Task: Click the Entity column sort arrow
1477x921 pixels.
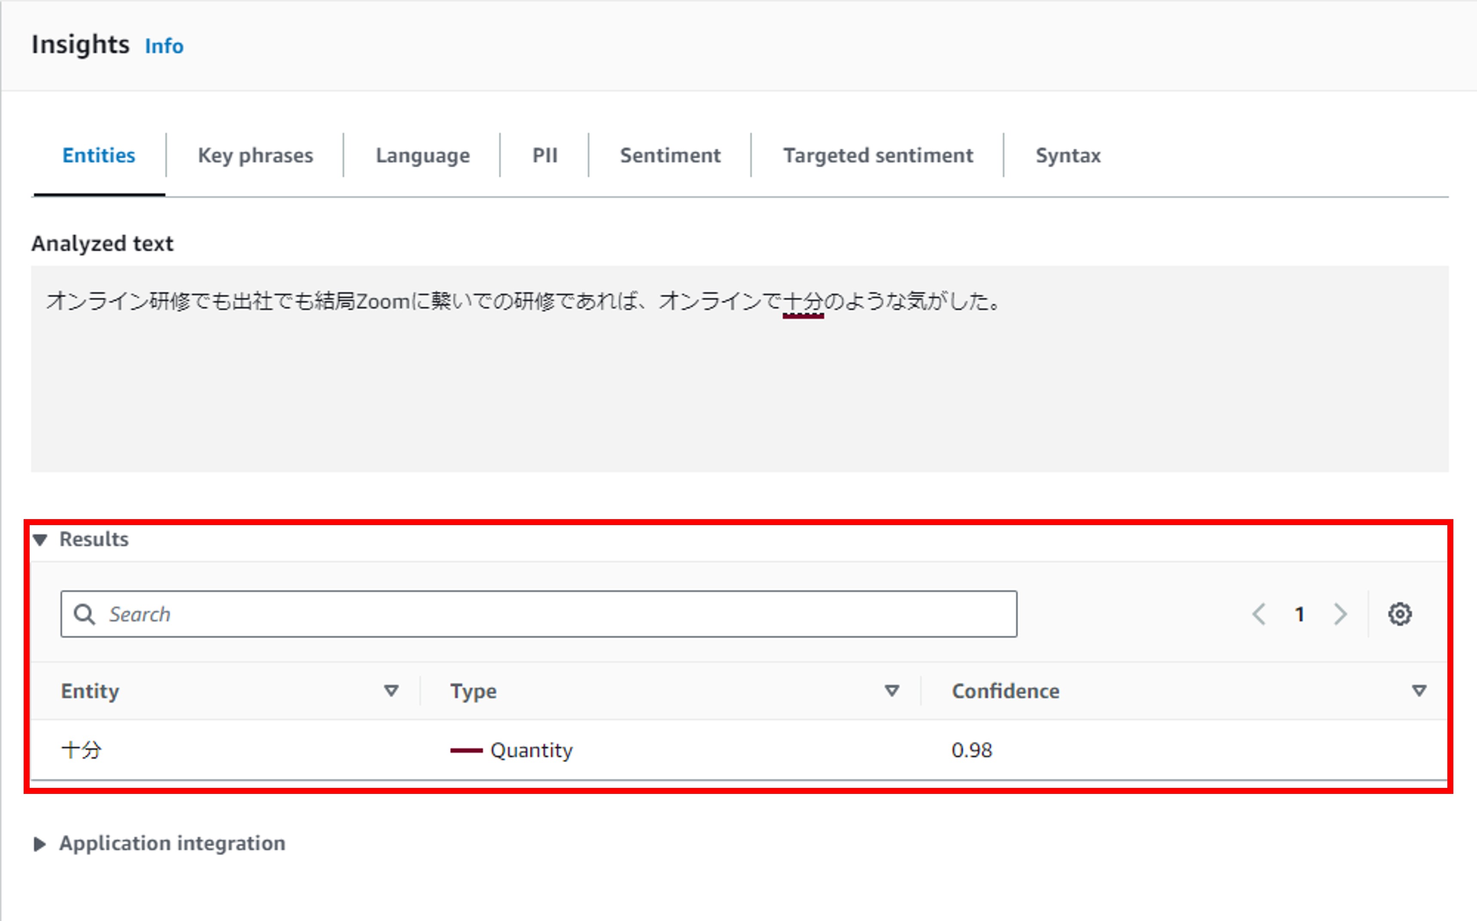Action: click(391, 691)
